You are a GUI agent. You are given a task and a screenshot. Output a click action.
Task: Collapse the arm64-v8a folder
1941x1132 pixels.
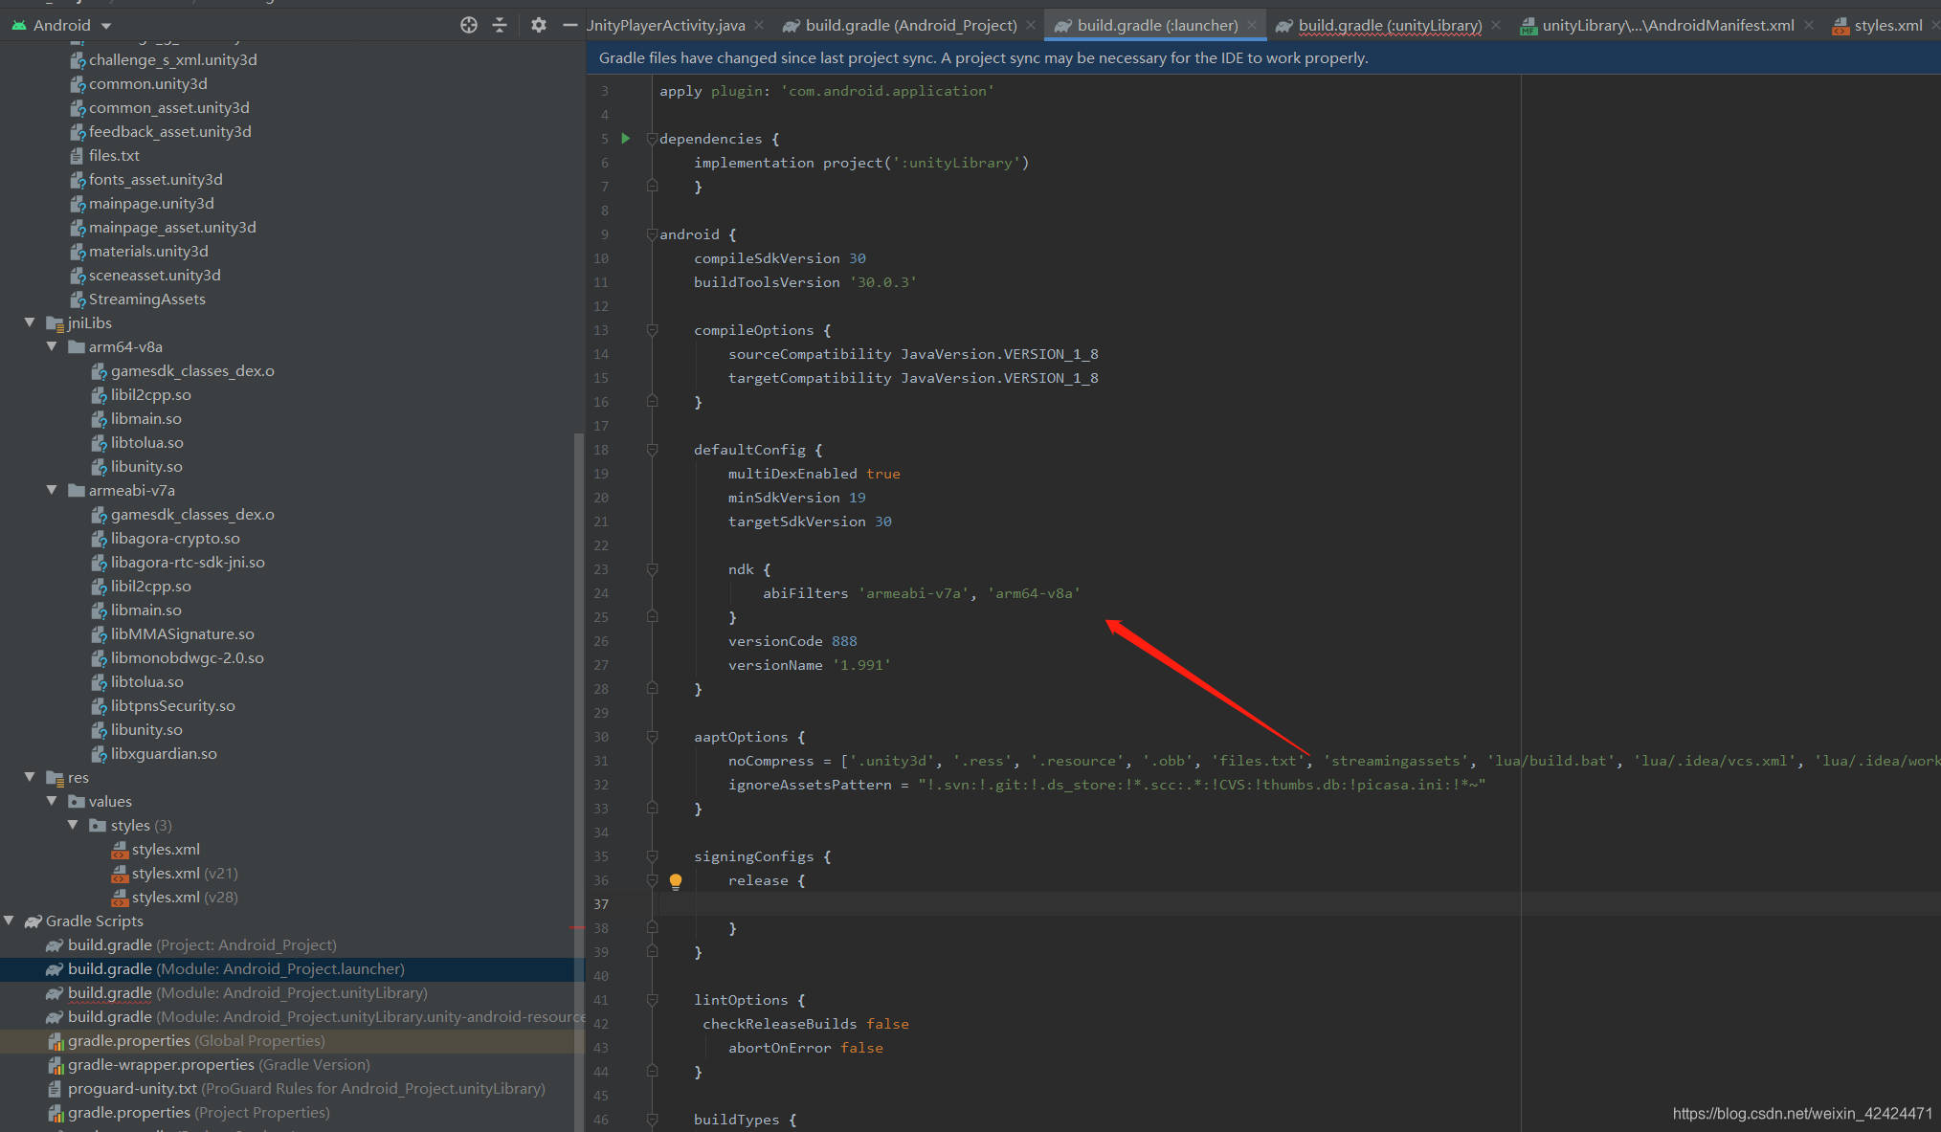point(52,347)
